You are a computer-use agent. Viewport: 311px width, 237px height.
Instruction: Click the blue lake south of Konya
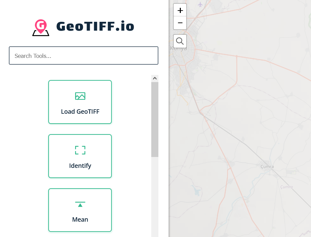pyautogui.click(x=196, y=191)
